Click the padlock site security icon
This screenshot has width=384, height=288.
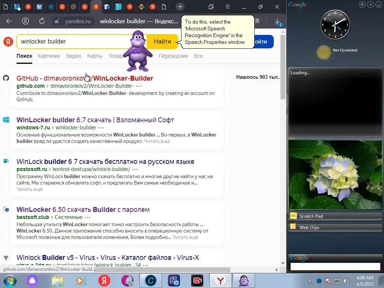coord(57,21)
